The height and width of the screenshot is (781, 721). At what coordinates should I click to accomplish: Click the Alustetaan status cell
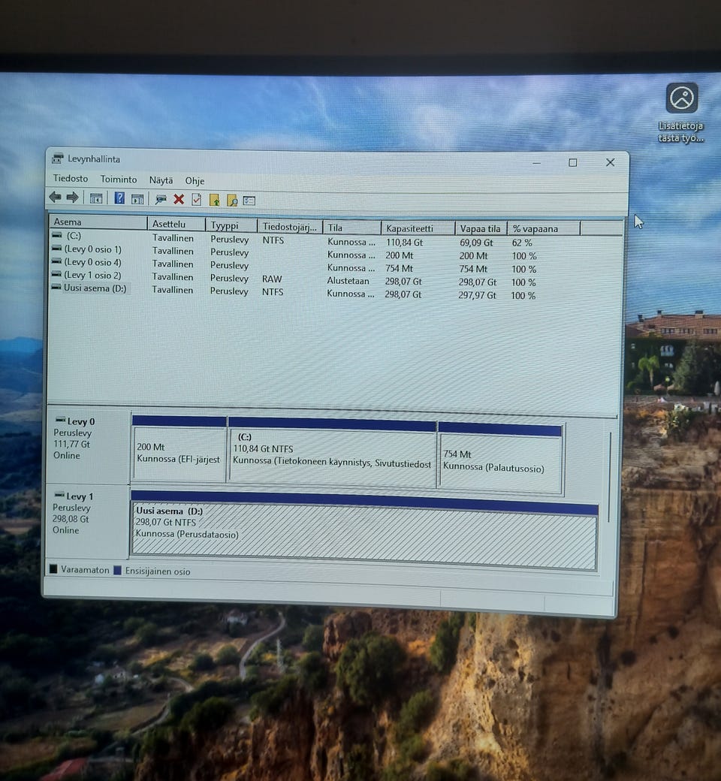(348, 281)
